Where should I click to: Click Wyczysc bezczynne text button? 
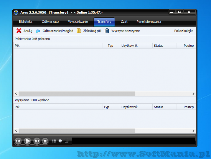tap(126, 31)
